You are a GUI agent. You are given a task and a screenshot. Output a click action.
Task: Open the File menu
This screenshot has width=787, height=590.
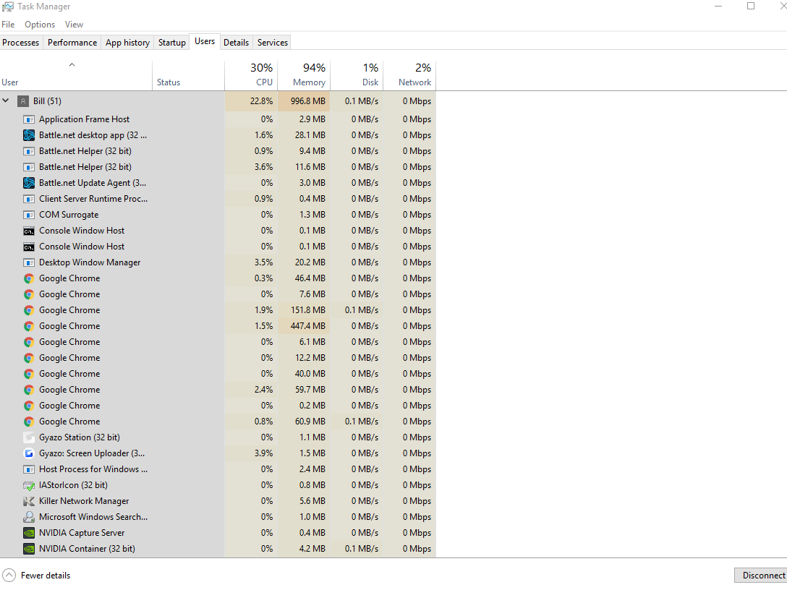click(8, 24)
